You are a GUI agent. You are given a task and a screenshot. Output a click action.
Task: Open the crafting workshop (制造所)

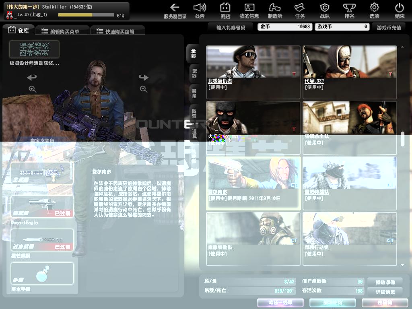pos(275,11)
